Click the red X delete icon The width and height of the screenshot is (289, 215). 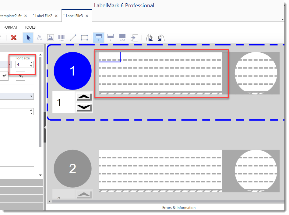[x=14, y=37]
